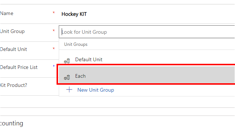Click the blue plus mark beside Default Price List
The width and height of the screenshot is (235, 132).
coord(54,66)
